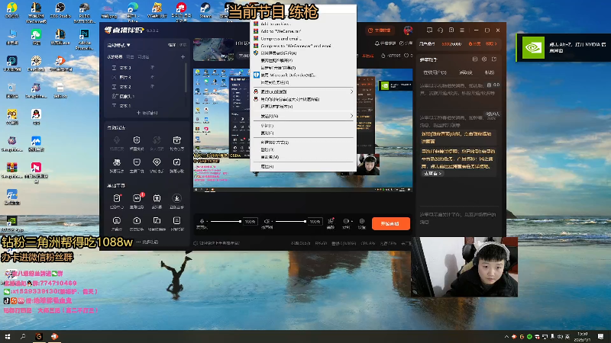Expand the QQ send-to submenu in context menu
The height and width of the screenshot is (343, 611).
[x=303, y=91]
